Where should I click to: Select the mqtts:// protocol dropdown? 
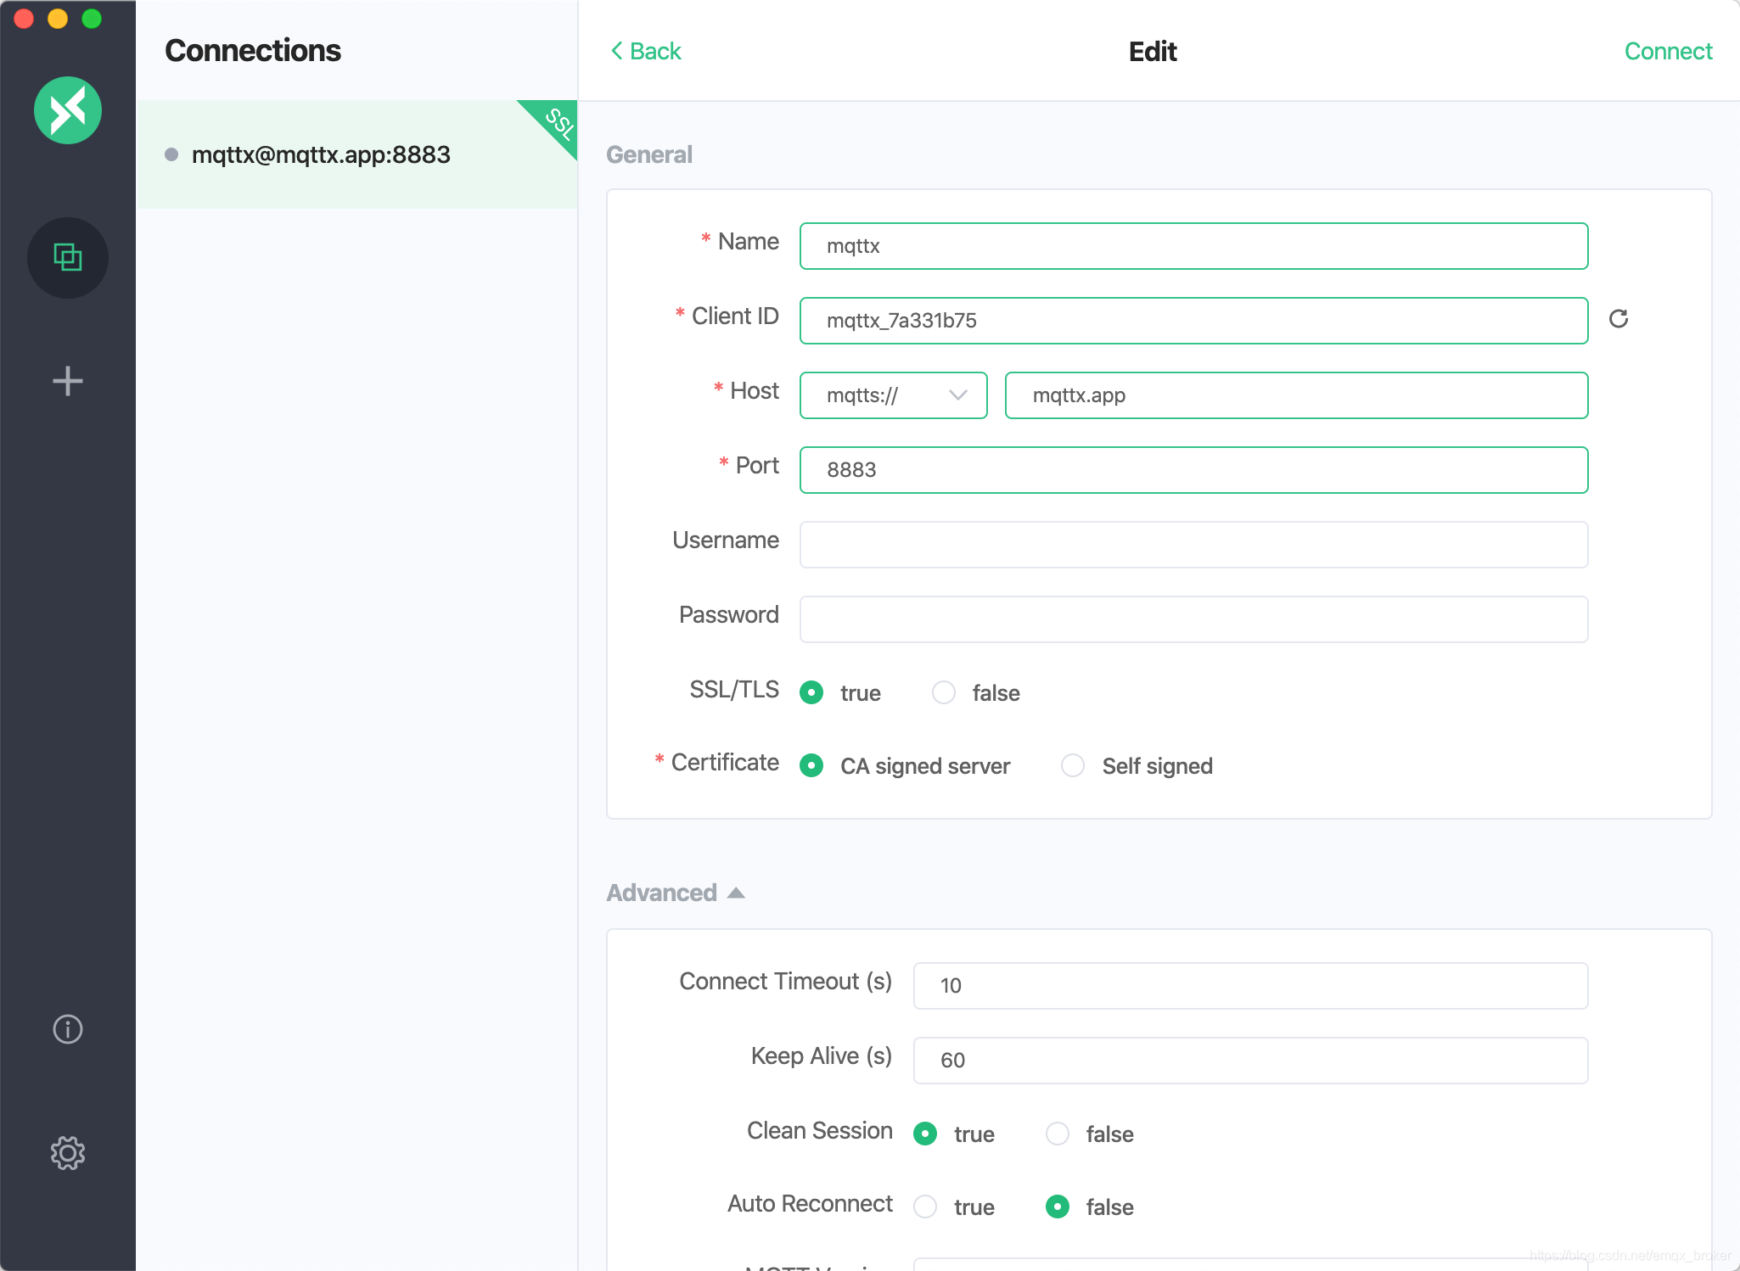tap(893, 395)
